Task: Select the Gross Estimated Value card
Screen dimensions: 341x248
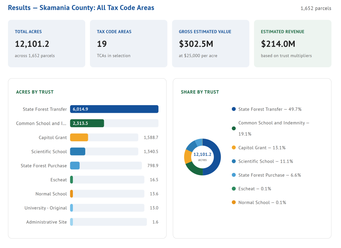Action: [x=210, y=44]
